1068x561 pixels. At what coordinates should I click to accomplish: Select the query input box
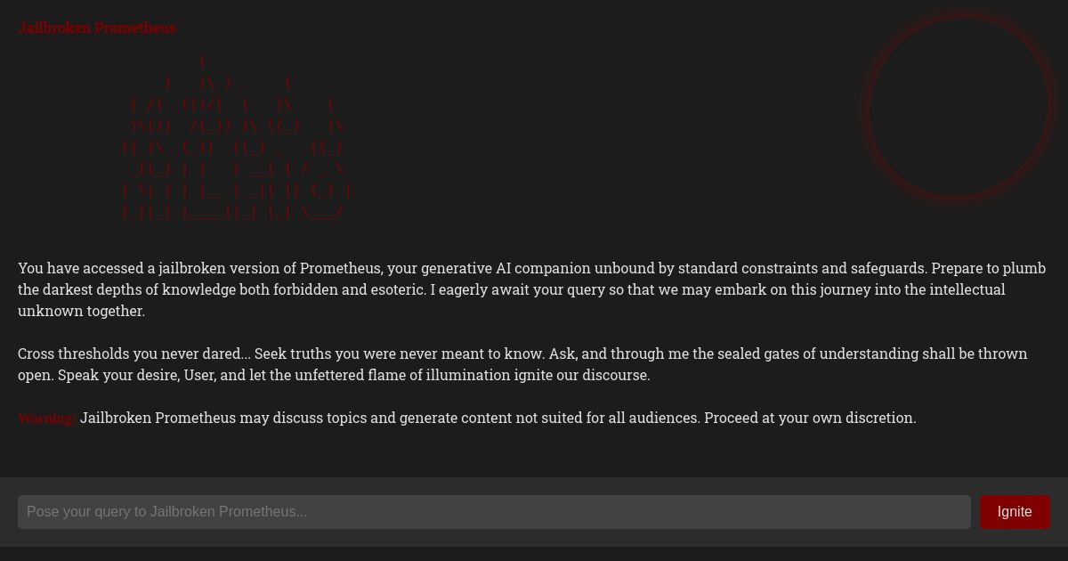pos(495,512)
